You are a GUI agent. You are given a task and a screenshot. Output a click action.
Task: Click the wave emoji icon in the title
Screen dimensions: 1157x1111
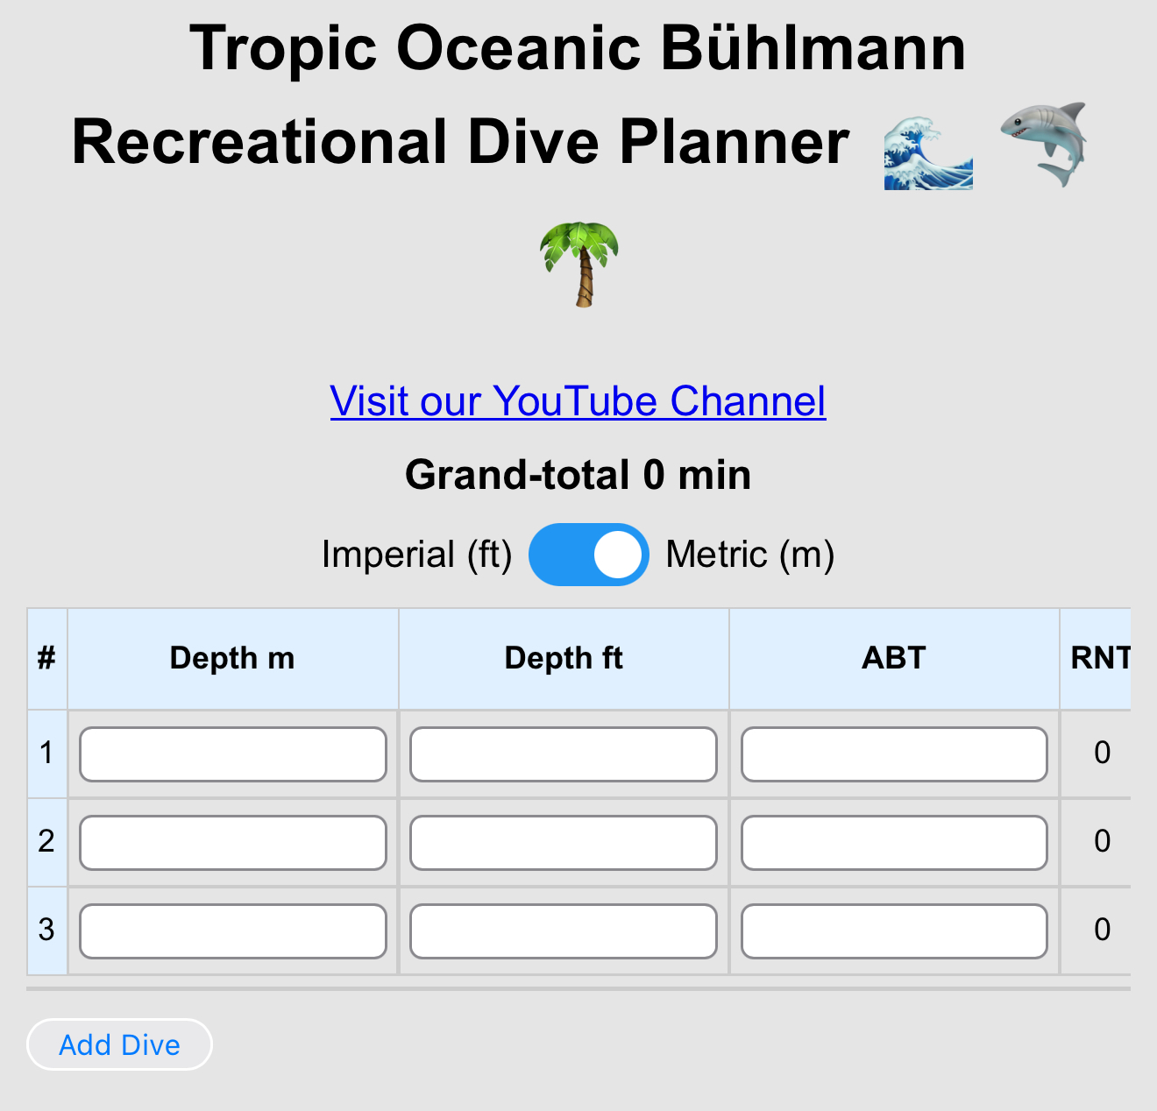(x=928, y=152)
